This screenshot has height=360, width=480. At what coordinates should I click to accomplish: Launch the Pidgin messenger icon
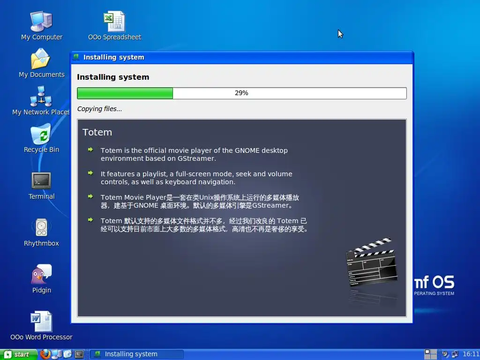click(41, 279)
